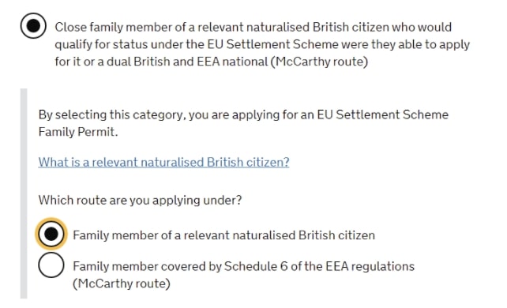
Task: Click the '(McCarthy route)' text under Schedule 6 option
Action: coord(122,284)
